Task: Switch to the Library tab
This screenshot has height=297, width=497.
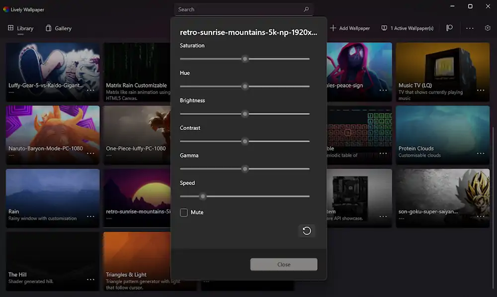Action: [x=20, y=28]
